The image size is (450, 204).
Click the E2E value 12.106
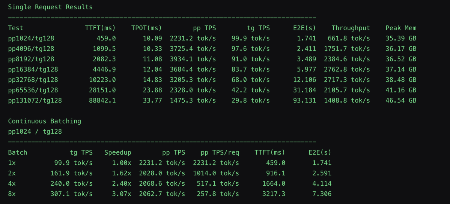click(304, 80)
